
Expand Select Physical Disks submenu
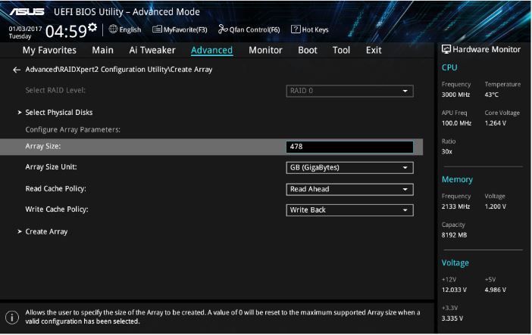click(x=58, y=113)
